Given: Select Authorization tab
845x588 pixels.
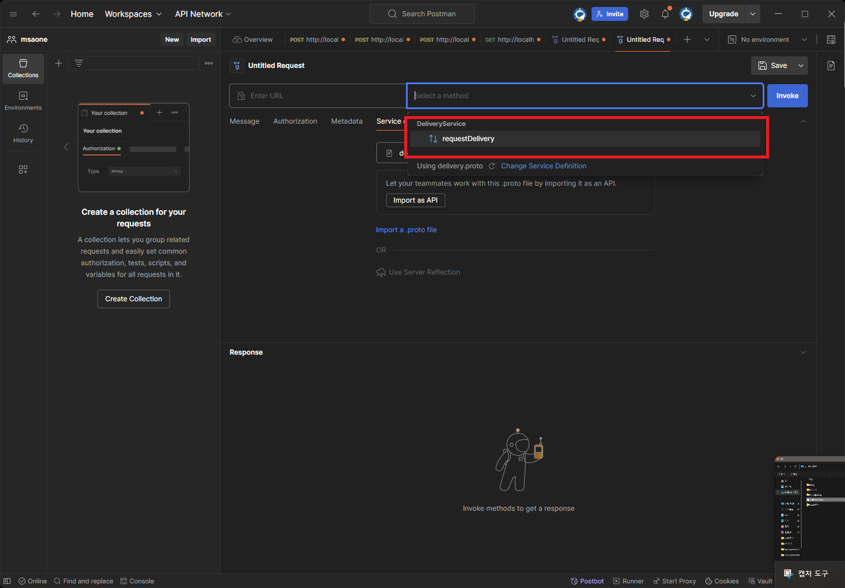Looking at the screenshot, I should coord(295,121).
